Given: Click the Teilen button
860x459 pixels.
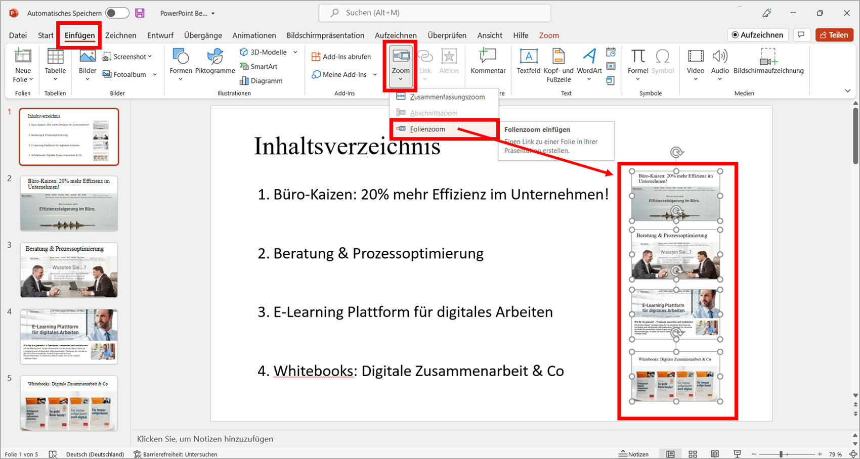Looking at the screenshot, I should click(x=834, y=35).
